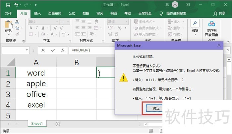Click 保存到百度网盘 cloud icon
Image resolution: width=232 pixels, height=134 pixels.
tap(211, 23)
